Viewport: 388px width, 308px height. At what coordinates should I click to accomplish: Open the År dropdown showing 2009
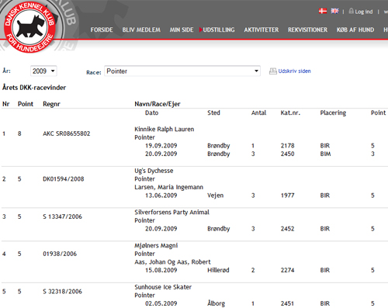coord(43,71)
